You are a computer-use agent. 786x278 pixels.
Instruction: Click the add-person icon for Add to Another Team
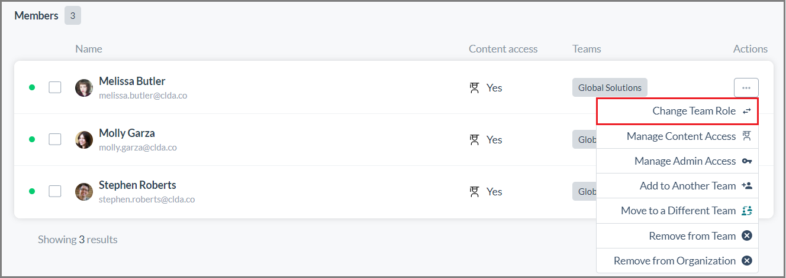747,186
